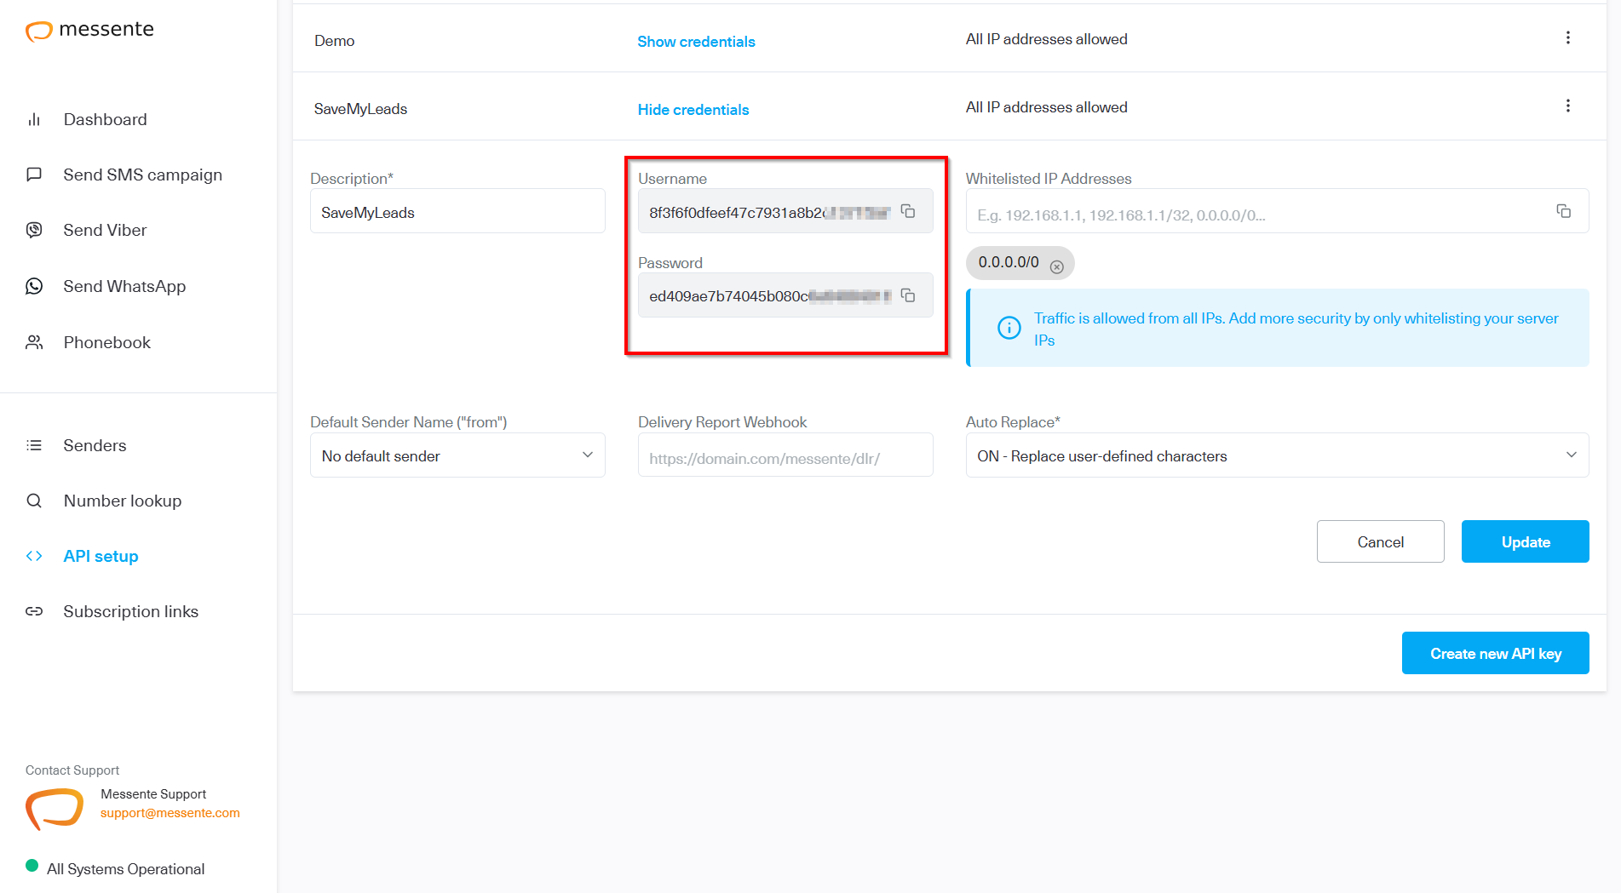1621x893 pixels.
Task: Copy the Username with its copy icon
Action: pos(908,210)
